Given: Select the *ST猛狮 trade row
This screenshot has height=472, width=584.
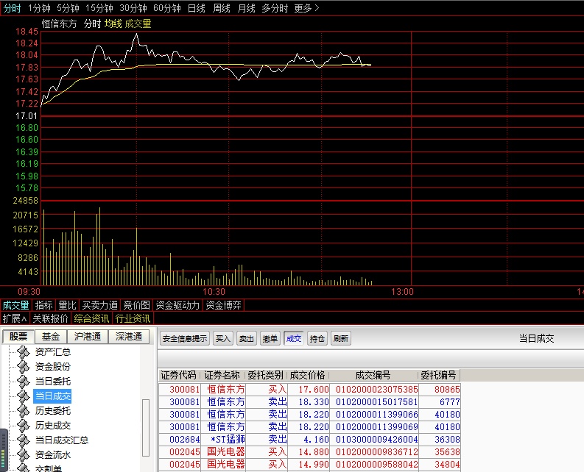Looking at the screenshot, I should point(309,439).
